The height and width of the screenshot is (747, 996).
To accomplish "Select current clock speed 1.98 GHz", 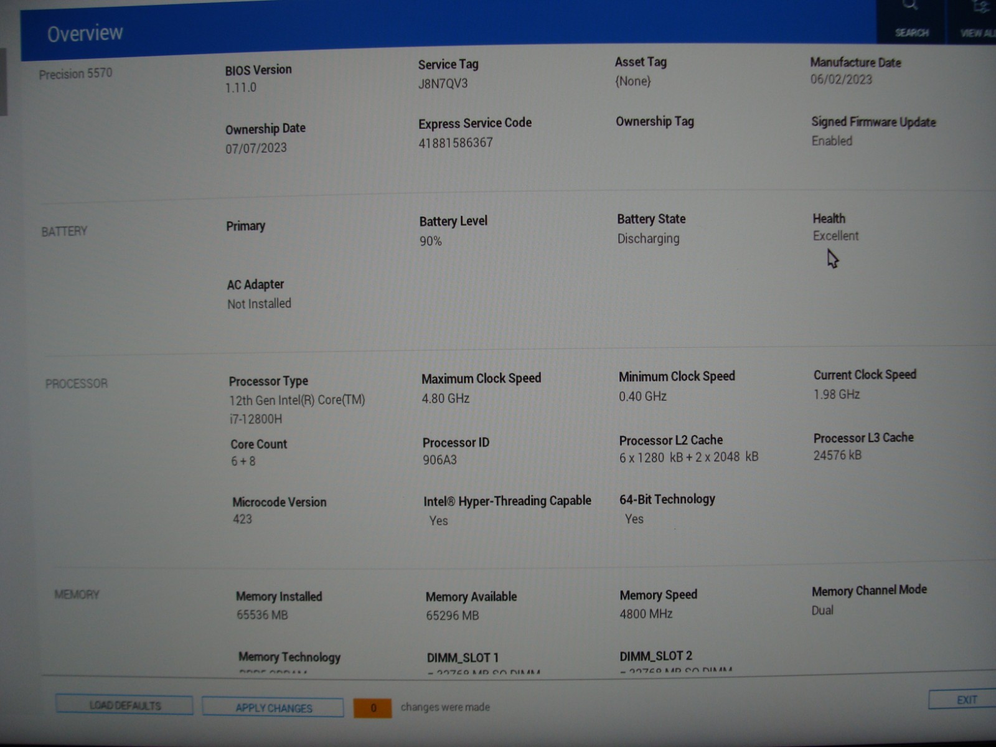I will [x=837, y=394].
